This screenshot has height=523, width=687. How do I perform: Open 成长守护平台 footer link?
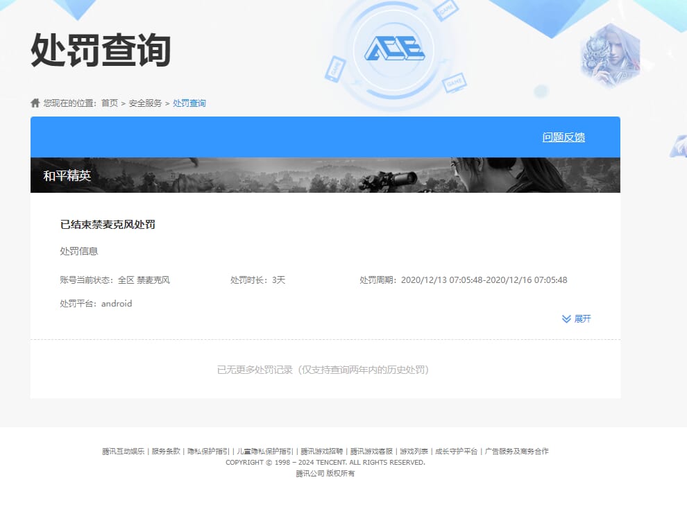tap(456, 451)
